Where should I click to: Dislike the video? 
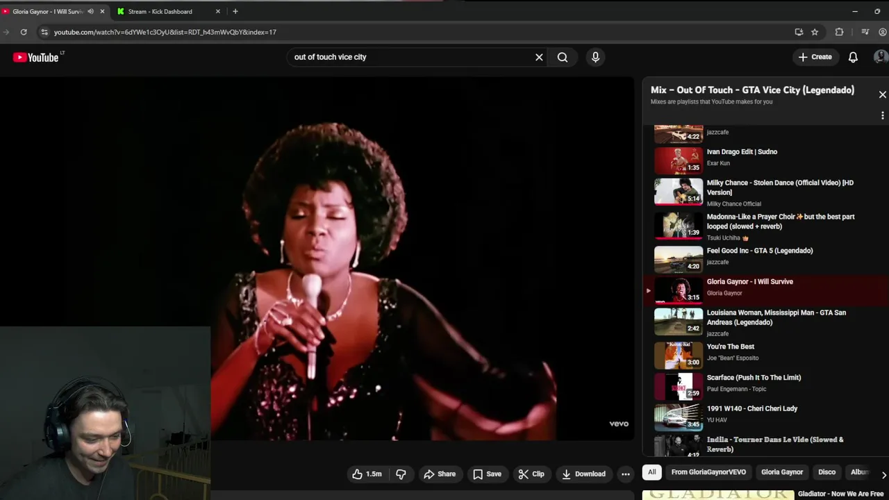click(401, 474)
